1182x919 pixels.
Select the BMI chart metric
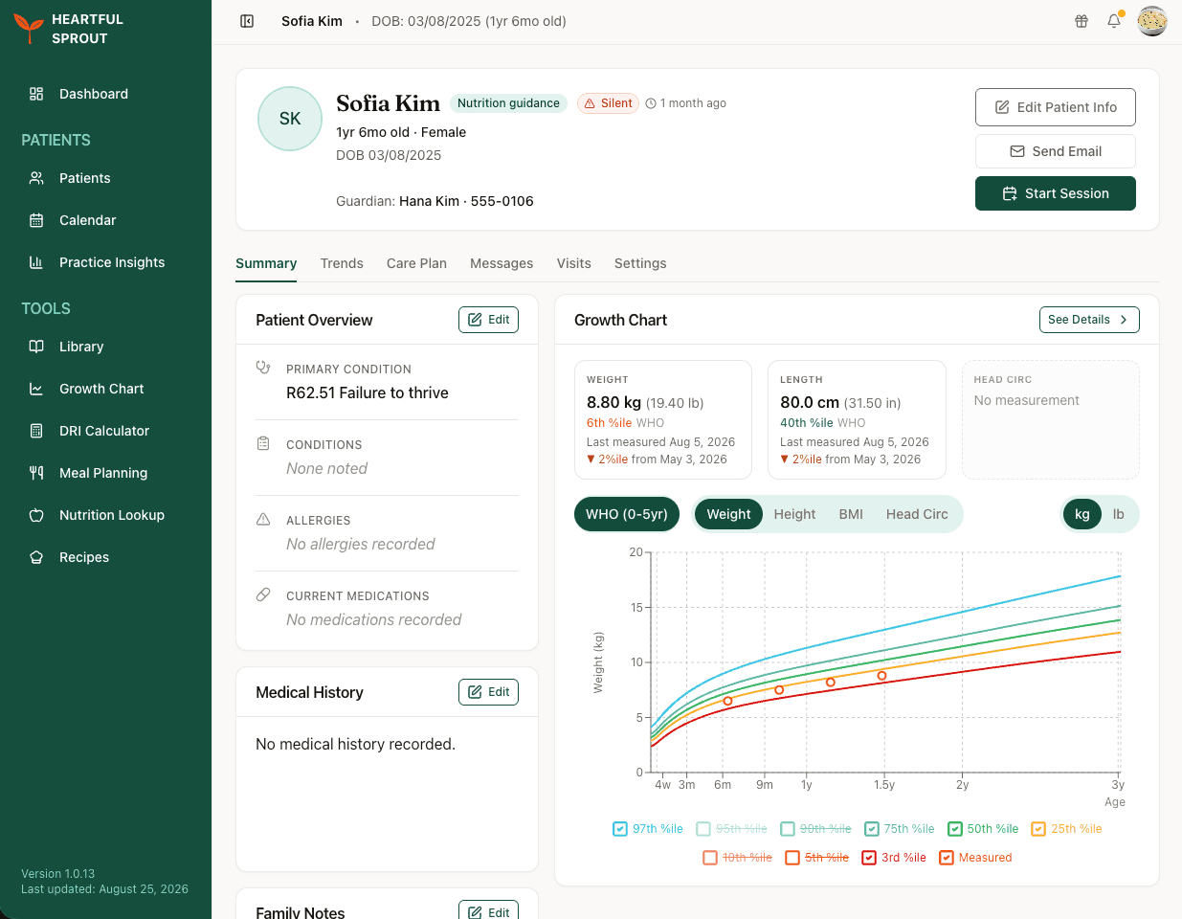tap(851, 514)
